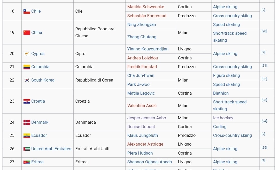Screen dimensions: 279x170
Task: Open the Matilde Schwencke red link
Action: click(x=145, y=7)
